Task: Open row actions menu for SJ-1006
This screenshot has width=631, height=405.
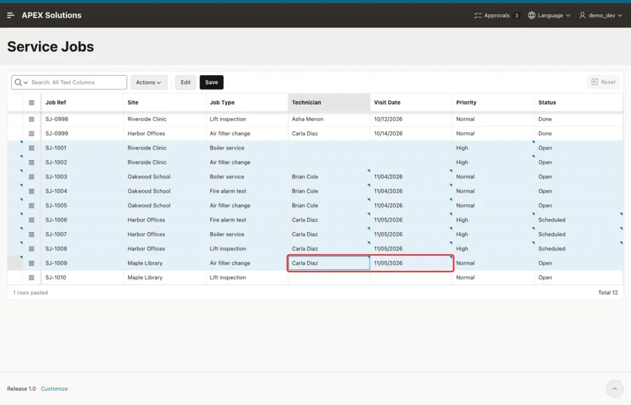Action: click(x=31, y=220)
